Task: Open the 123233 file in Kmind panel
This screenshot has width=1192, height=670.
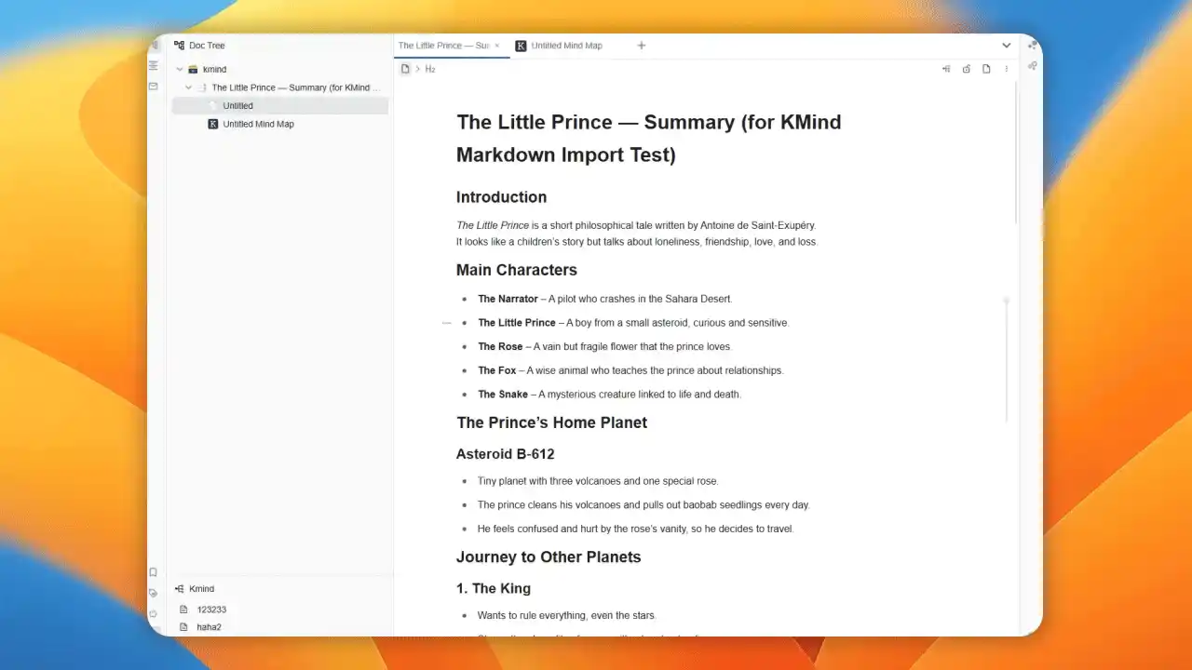Action: coord(211,610)
